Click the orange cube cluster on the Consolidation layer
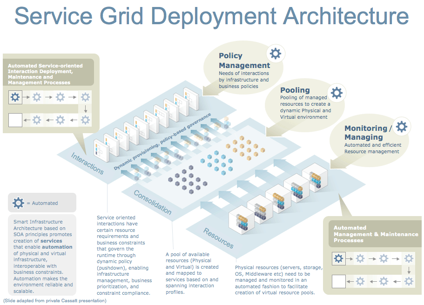The width and height of the screenshot is (424, 305). 245,148
